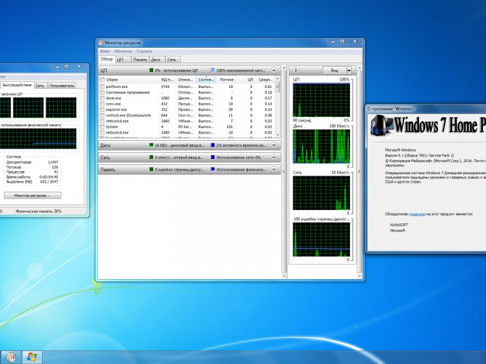486x364 pixels.
Task: Click the average CPU value 0.61
Action: pyautogui.click(x=269, y=87)
